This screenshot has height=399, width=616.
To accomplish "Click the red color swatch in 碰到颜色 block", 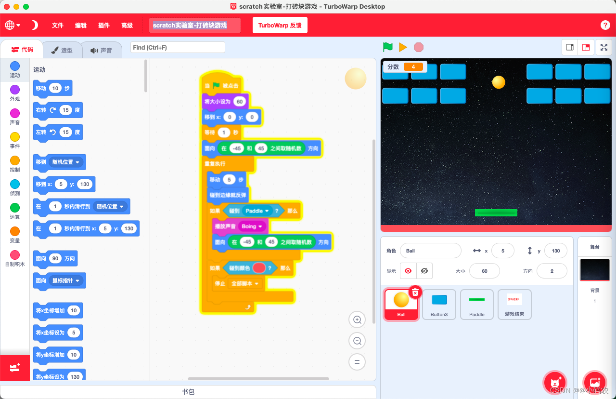I will (x=259, y=268).
